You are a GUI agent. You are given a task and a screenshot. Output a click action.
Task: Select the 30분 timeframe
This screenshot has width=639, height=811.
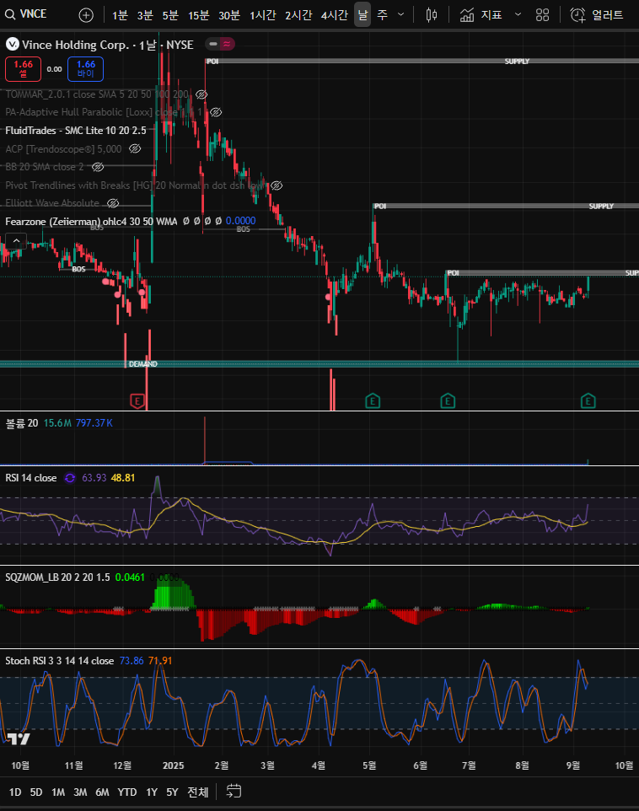click(x=229, y=15)
